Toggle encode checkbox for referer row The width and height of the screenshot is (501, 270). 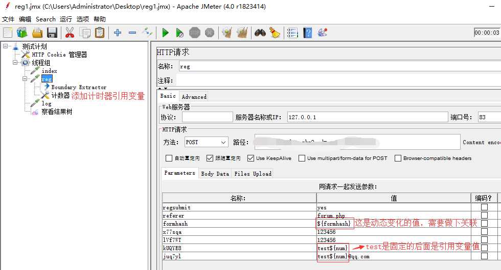click(x=485, y=215)
